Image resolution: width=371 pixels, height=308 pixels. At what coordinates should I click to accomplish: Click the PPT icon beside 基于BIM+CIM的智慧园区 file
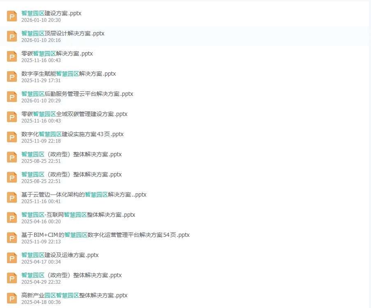(x=12, y=238)
